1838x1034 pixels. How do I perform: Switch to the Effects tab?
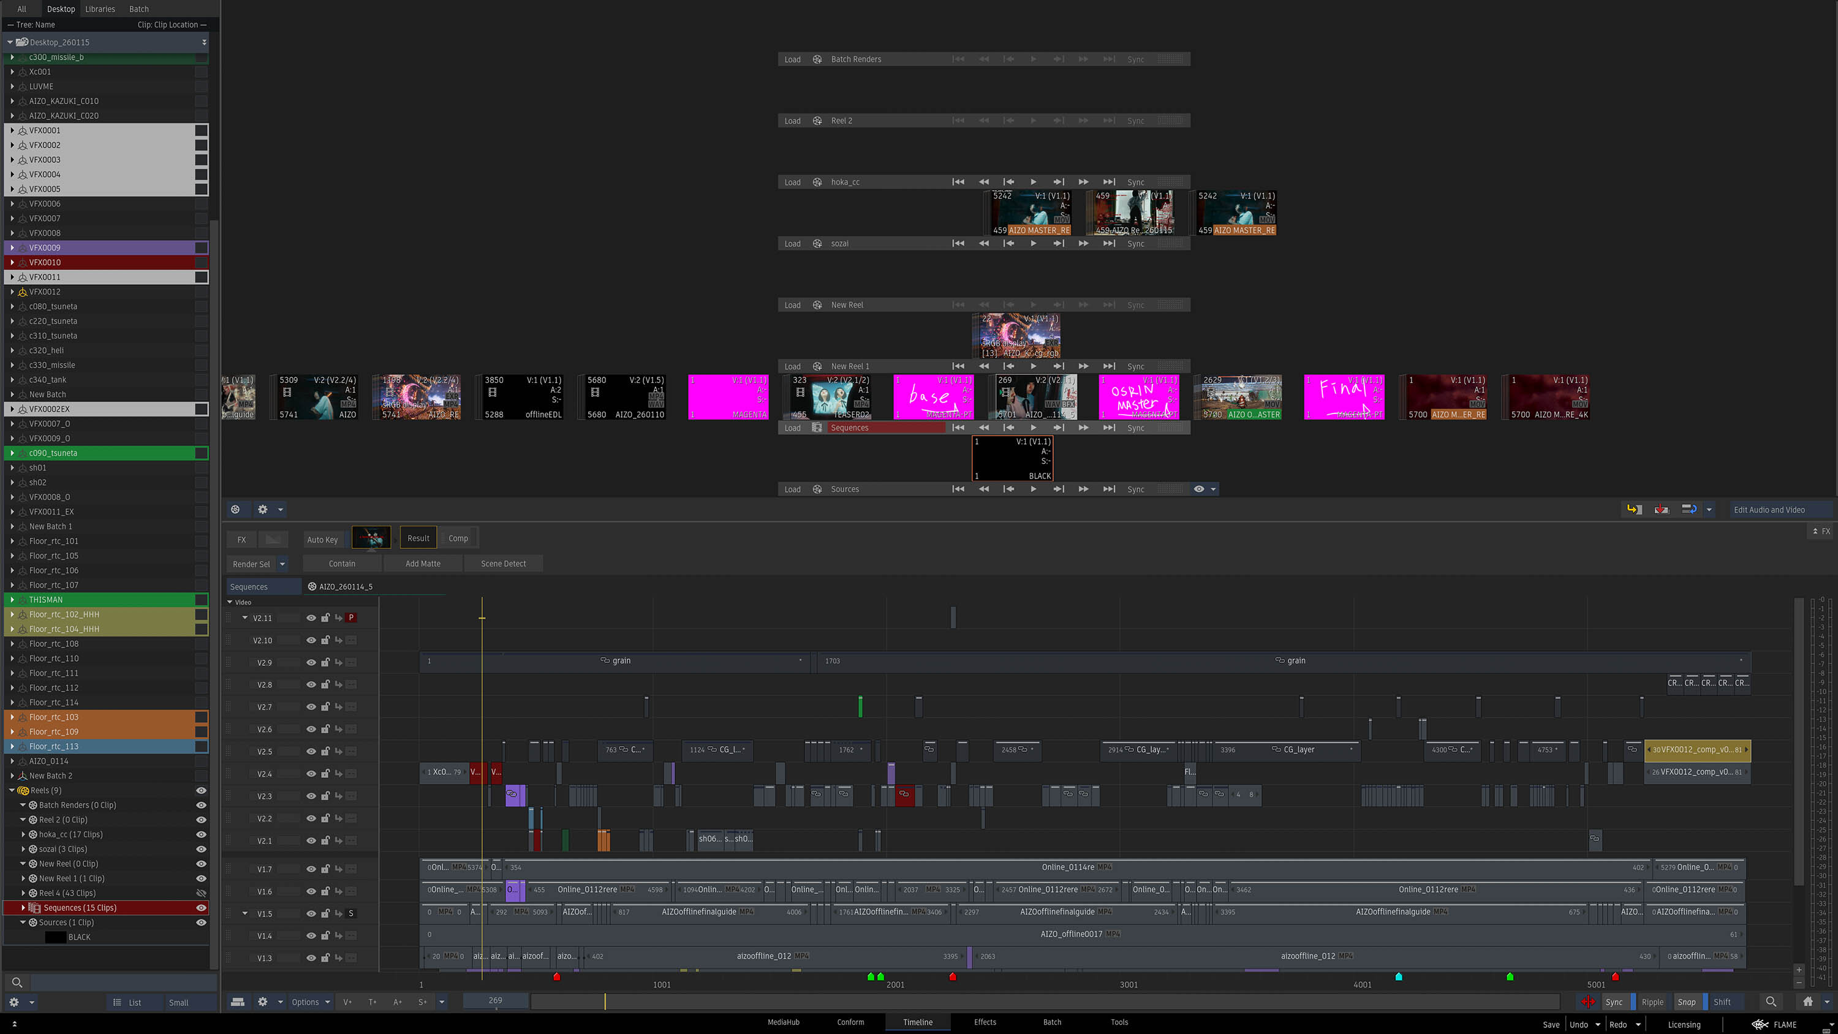point(985,1022)
